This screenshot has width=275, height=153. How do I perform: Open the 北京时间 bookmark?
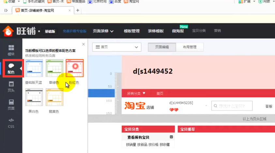click(97, 2)
